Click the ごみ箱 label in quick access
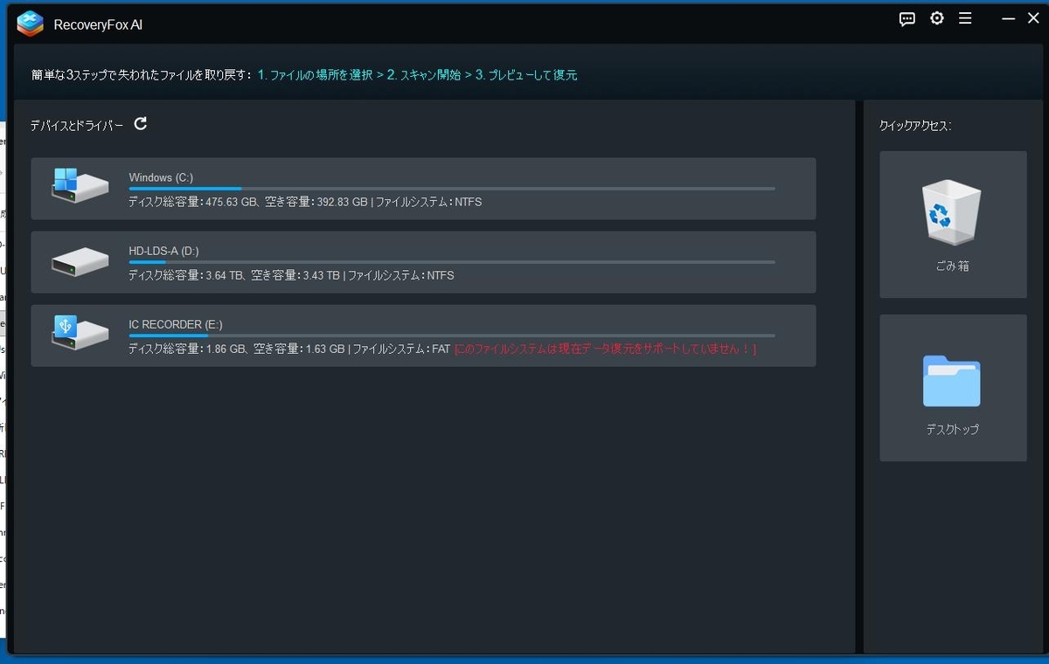Viewport: 1049px width, 664px height. pyautogui.click(x=953, y=266)
